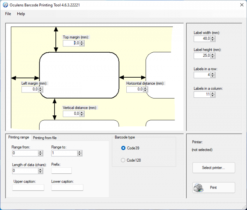Increase Labels in a row count

[x=213, y=73]
